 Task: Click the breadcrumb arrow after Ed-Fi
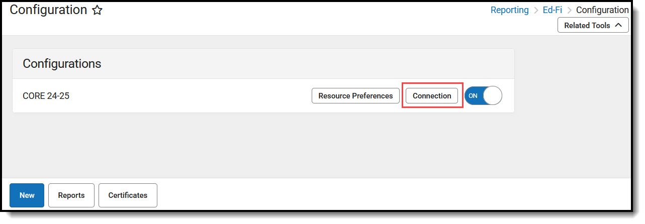[569, 10]
